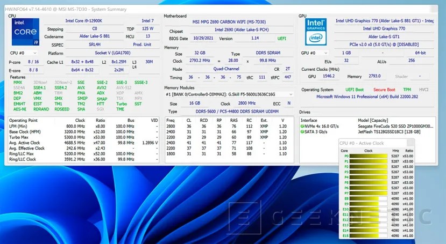Click the HVCI indicator

click(x=423, y=90)
